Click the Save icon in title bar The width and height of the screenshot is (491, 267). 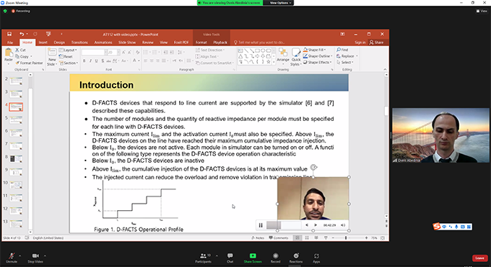pos(9,34)
